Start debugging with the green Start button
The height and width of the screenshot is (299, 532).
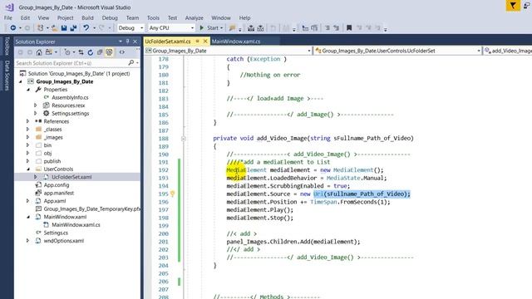[x=209, y=27]
